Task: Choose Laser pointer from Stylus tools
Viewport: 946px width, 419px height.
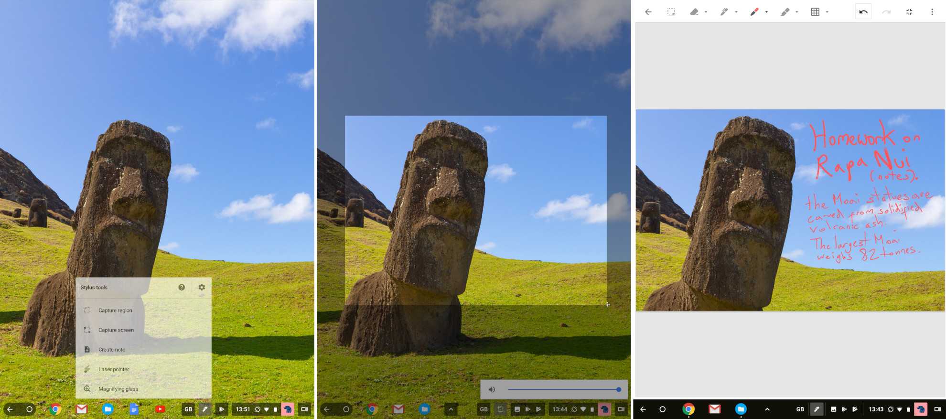Action: 114,369
